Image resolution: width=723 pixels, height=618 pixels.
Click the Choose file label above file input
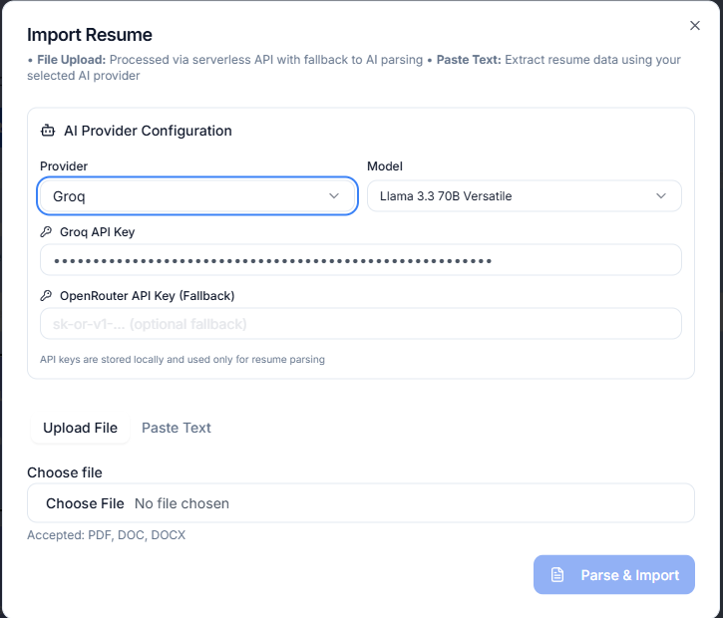pyautogui.click(x=65, y=472)
